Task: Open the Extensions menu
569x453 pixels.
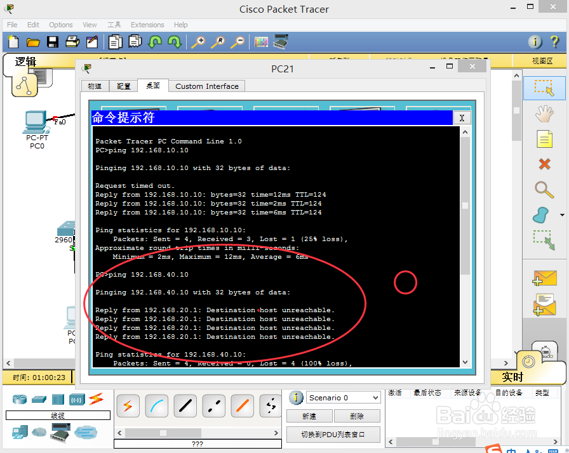Action: click(x=147, y=25)
